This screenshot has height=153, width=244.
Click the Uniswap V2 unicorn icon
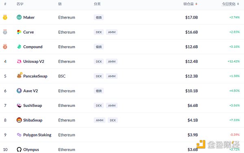pyautogui.click(x=19, y=62)
